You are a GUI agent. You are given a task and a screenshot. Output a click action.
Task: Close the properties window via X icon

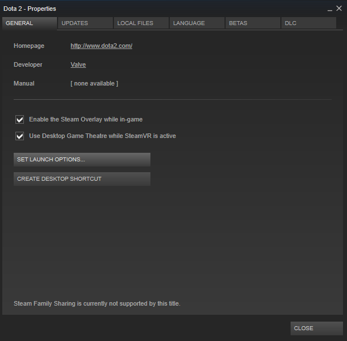coord(339,9)
